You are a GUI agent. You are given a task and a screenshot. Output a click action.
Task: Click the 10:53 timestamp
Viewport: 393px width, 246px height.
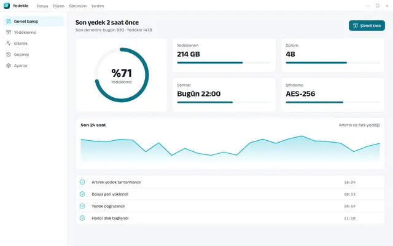coord(349,194)
